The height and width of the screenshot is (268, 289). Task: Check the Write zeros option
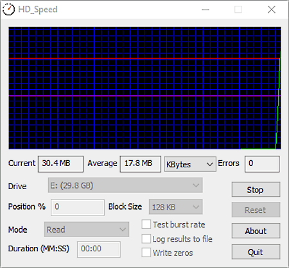pos(146,253)
